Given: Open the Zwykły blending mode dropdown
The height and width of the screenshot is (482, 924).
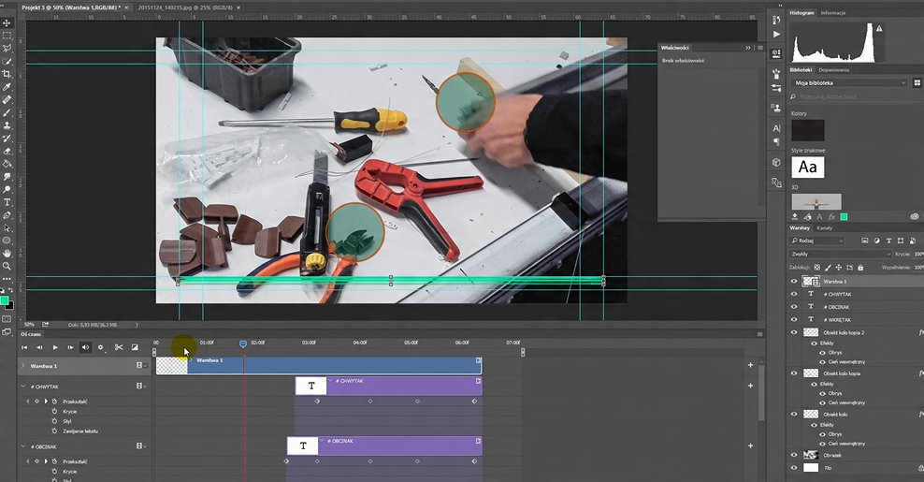Looking at the screenshot, I should (x=841, y=254).
